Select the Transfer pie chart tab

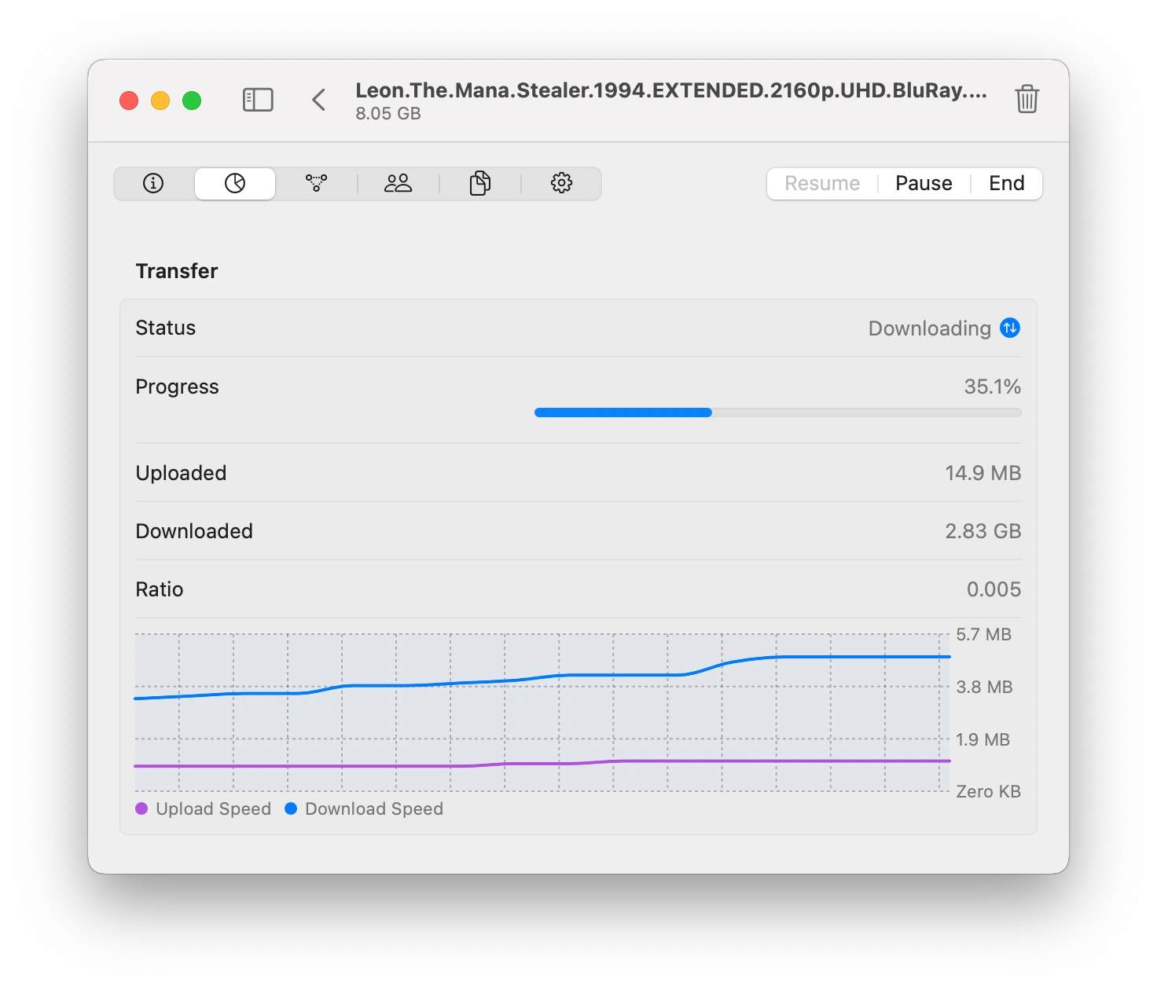[x=235, y=183]
